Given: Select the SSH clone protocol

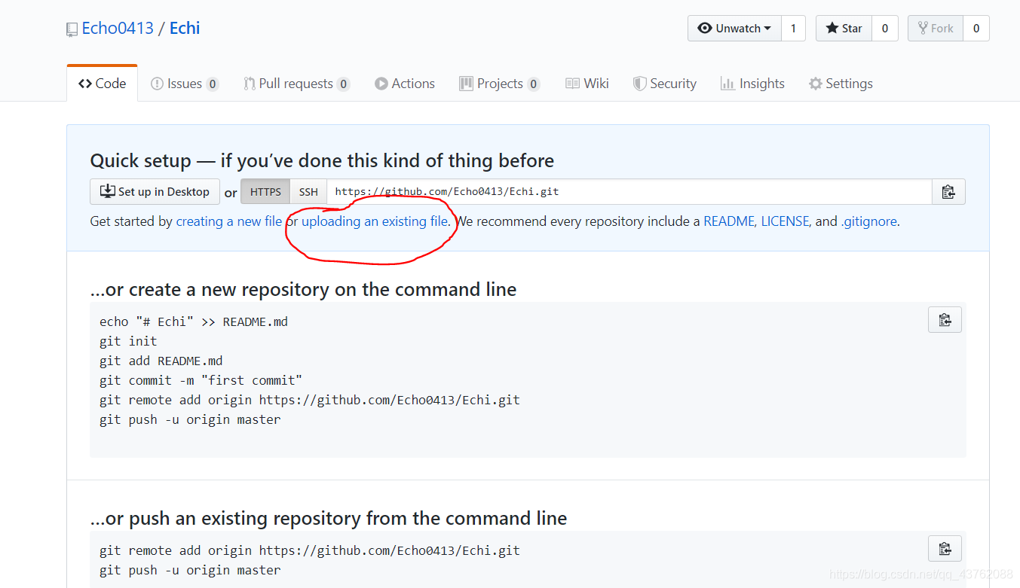Looking at the screenshot, I should pos(308,192).
